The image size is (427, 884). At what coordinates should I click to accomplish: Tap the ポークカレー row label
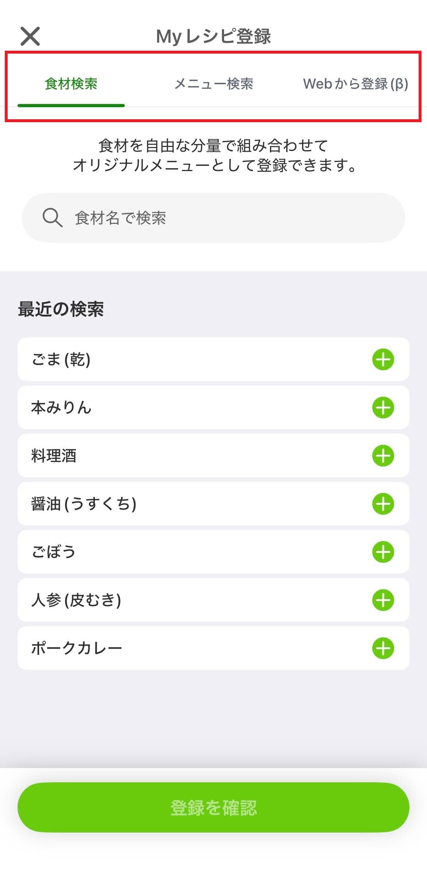[77, 648]
